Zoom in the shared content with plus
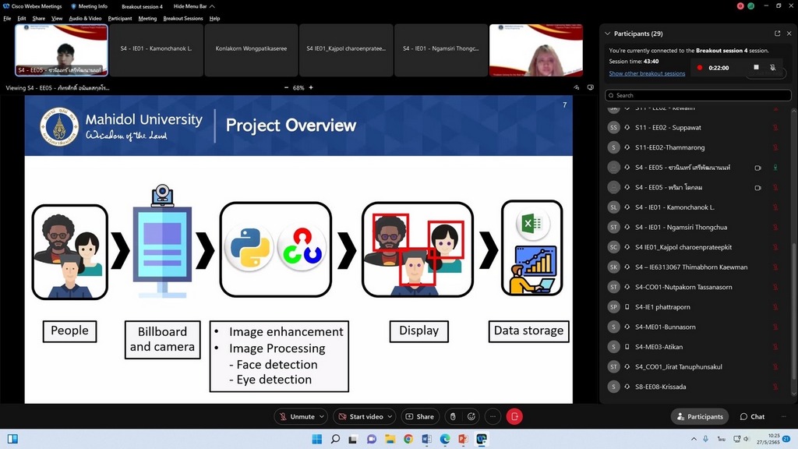798x449 pixels. pyautogui.click(x=311, y=88)
